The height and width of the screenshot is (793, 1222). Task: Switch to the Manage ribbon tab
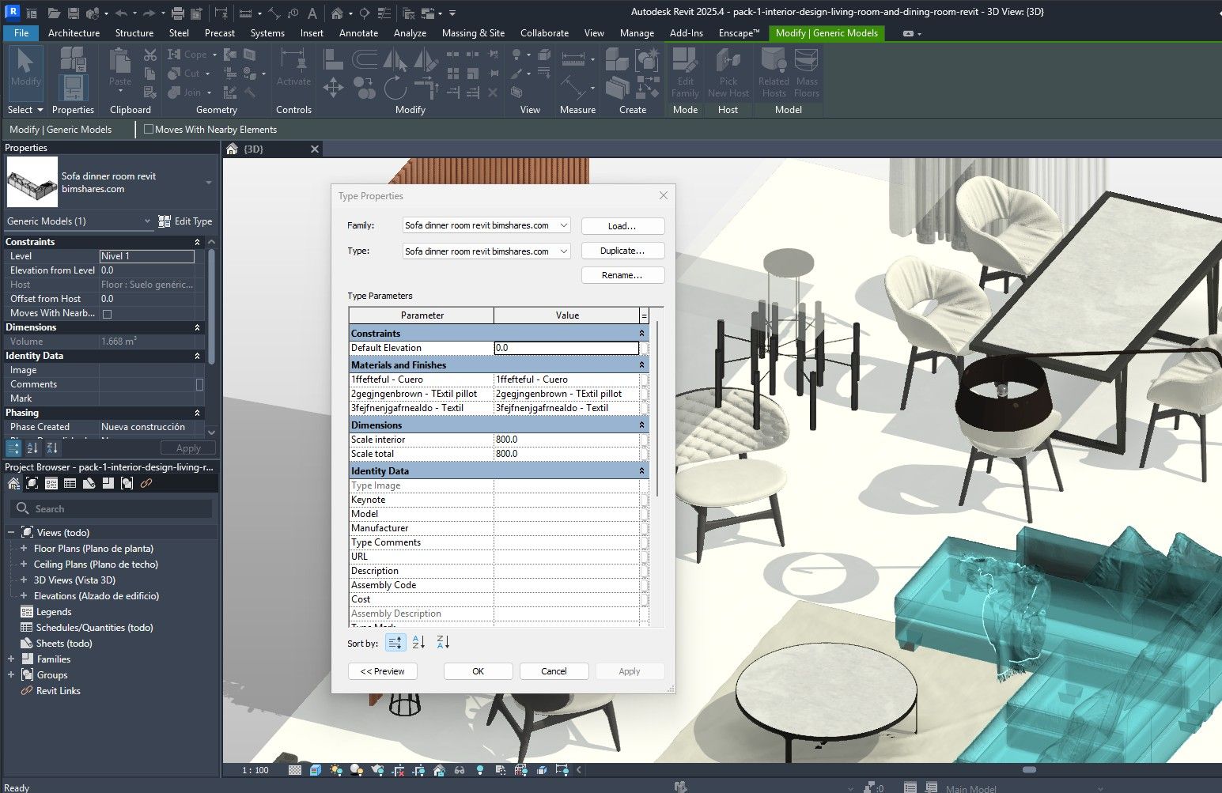click(637, 33)
